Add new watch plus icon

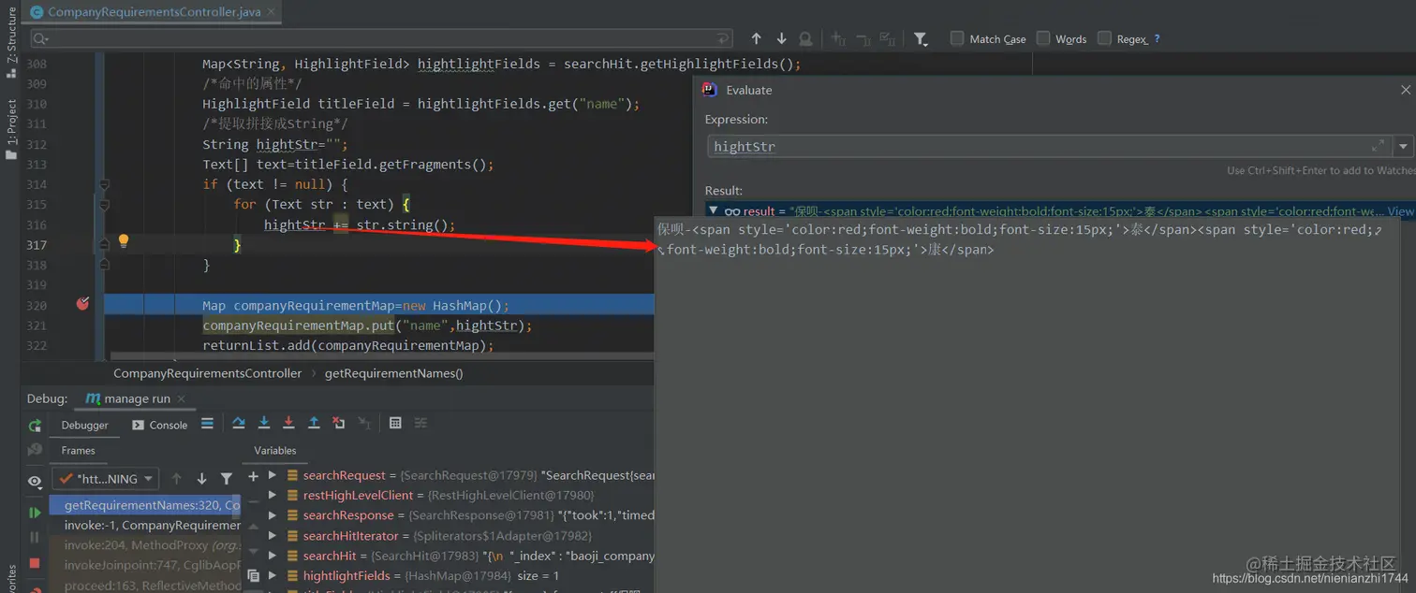(253, 476)
